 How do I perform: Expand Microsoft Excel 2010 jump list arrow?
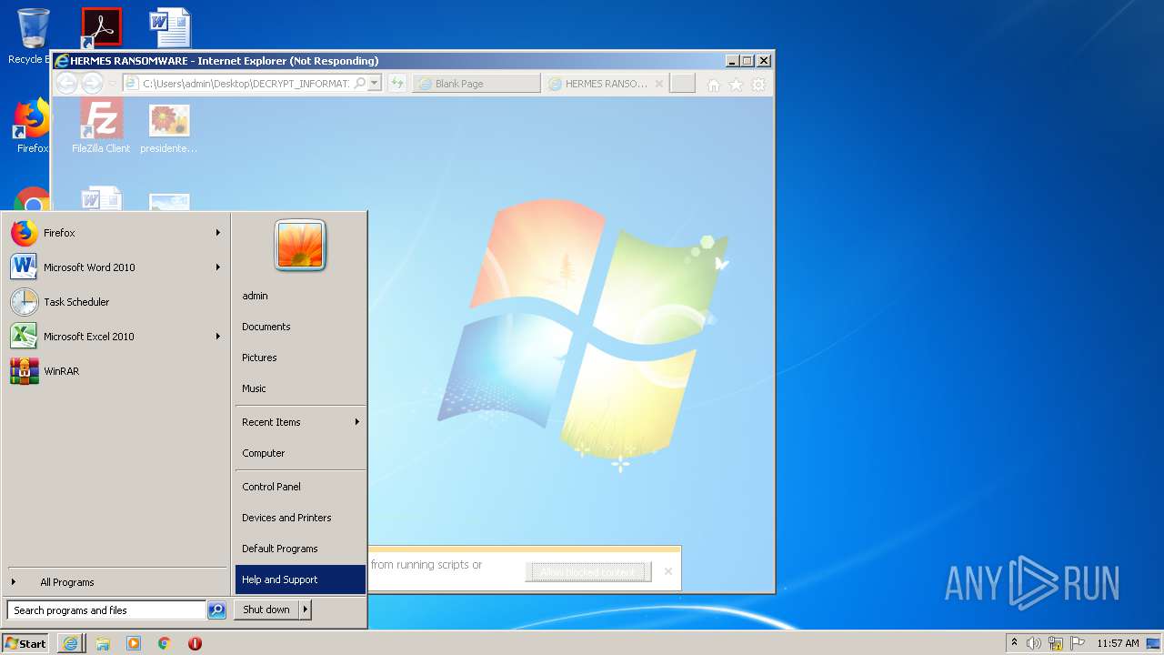click(x=218, y=337)
